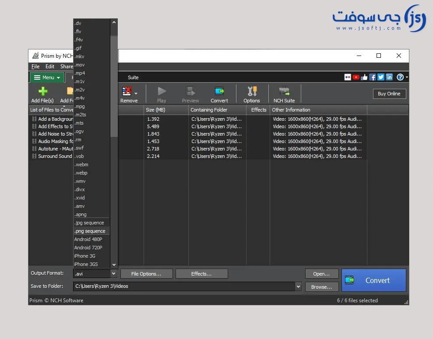Expand the help icon dropdown arrow
433x339 pixels.
tap(407, 77)
